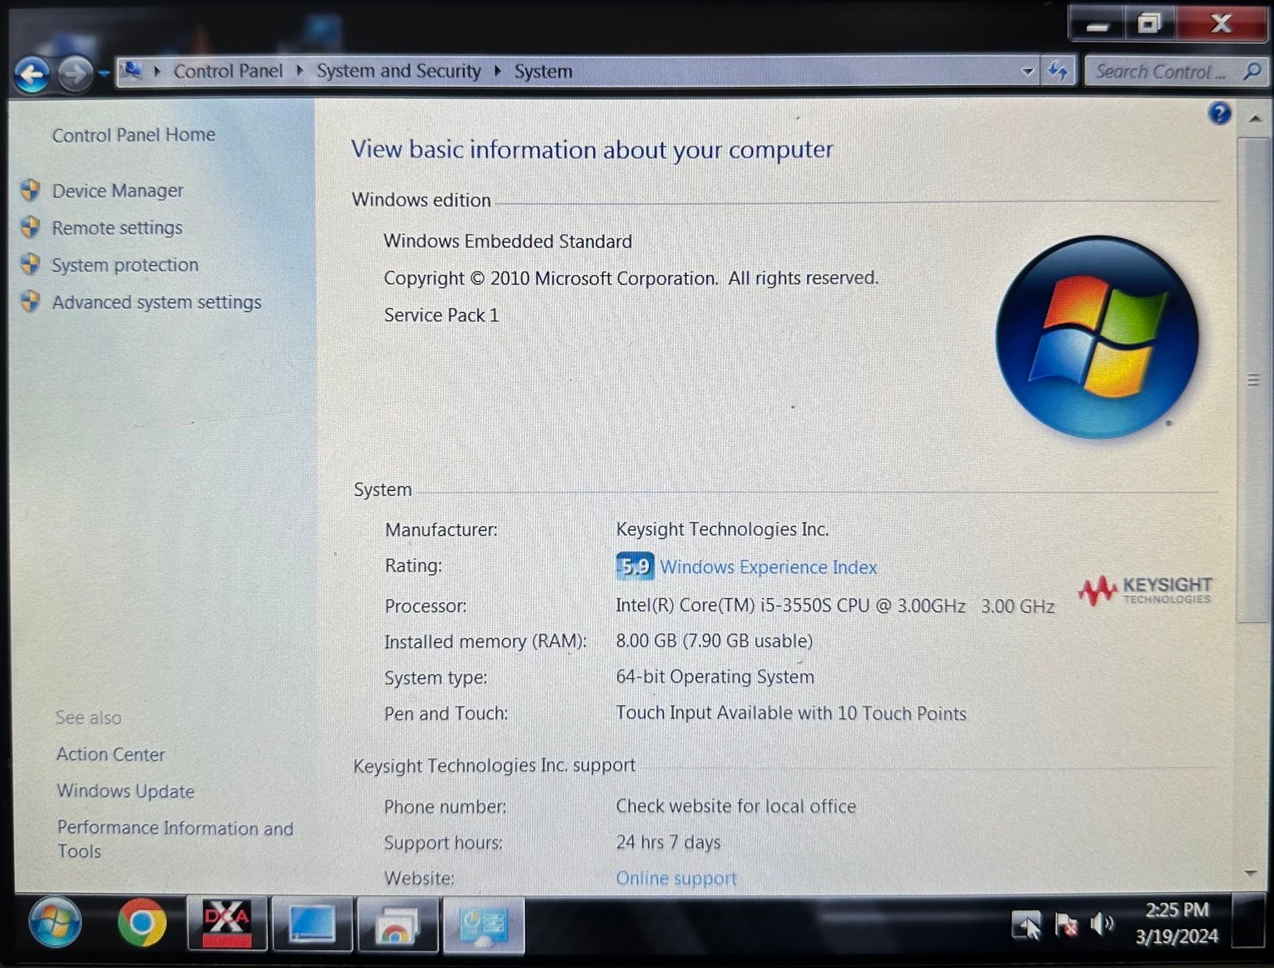Click the 'Keysight Technologies Inc.' manufacturer value
The image size is (1274, 968).
tap(722, 529)
